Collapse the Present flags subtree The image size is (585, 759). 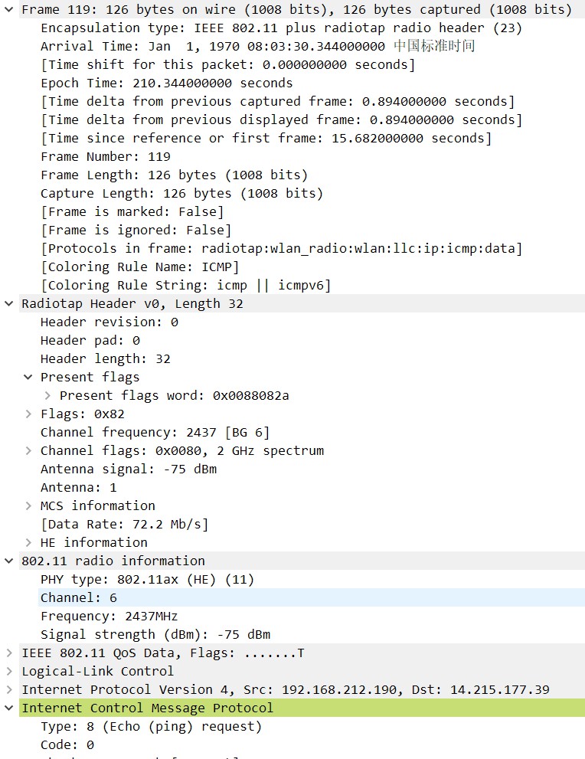point(28,378)
